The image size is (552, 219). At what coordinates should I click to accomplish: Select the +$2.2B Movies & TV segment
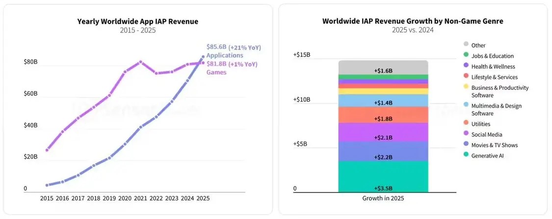pyautogui.click(x=383, y=151)
